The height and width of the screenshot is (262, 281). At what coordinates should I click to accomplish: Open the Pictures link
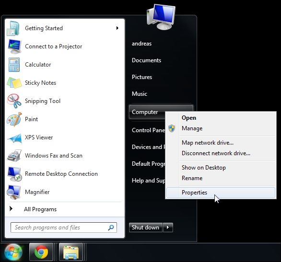pyautogui.click(x=142, y=77)
